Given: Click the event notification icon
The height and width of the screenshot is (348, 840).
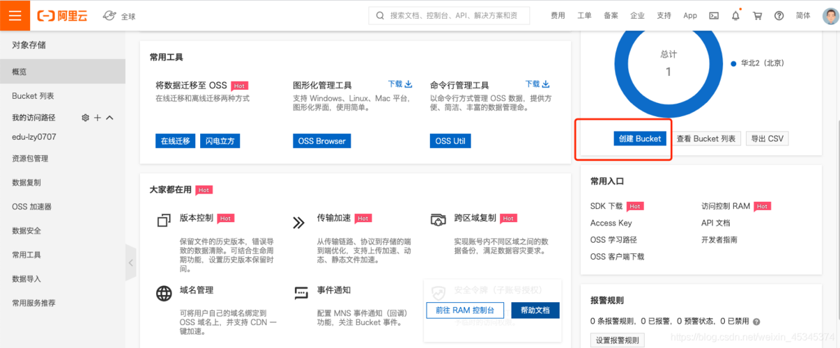Looking at the screenshot, I should pos(301,293).
